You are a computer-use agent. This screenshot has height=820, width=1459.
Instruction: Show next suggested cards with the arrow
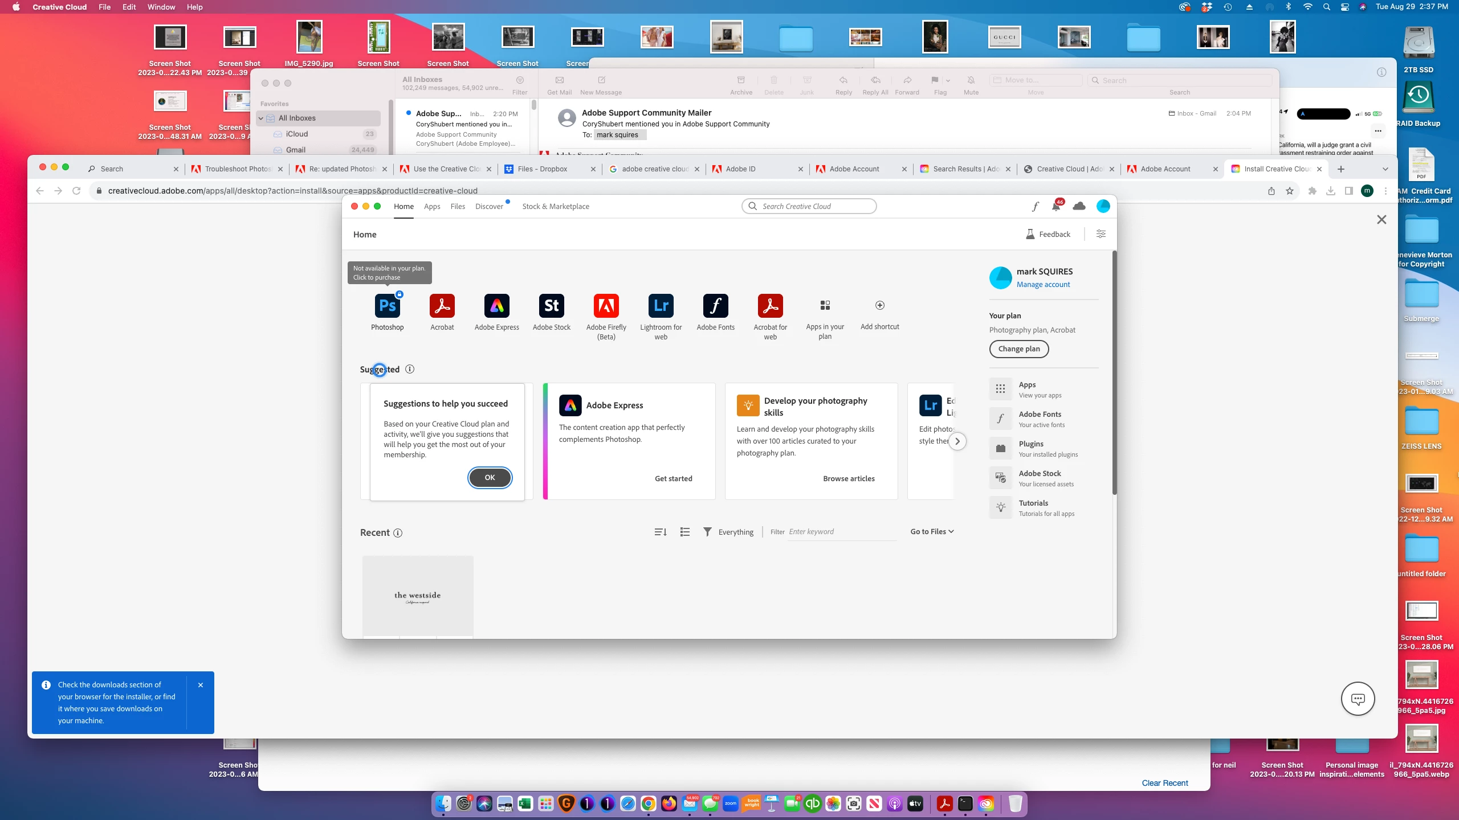click(957, 441)
